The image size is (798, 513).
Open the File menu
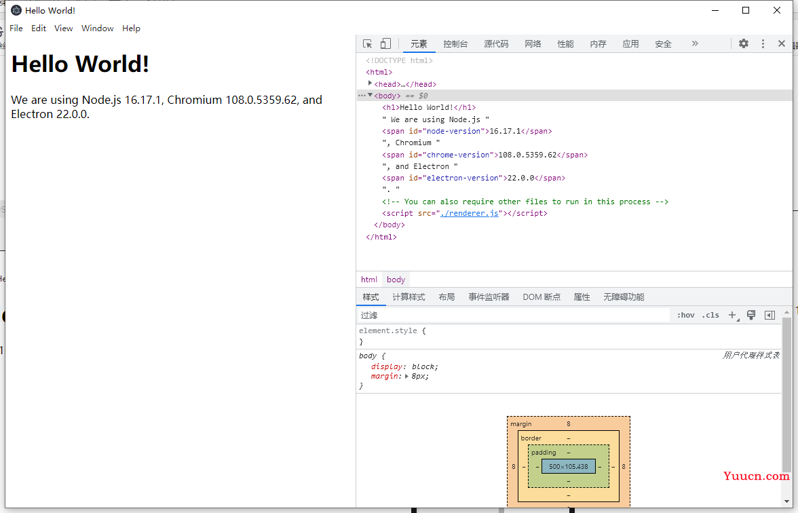tap(16, 28)
